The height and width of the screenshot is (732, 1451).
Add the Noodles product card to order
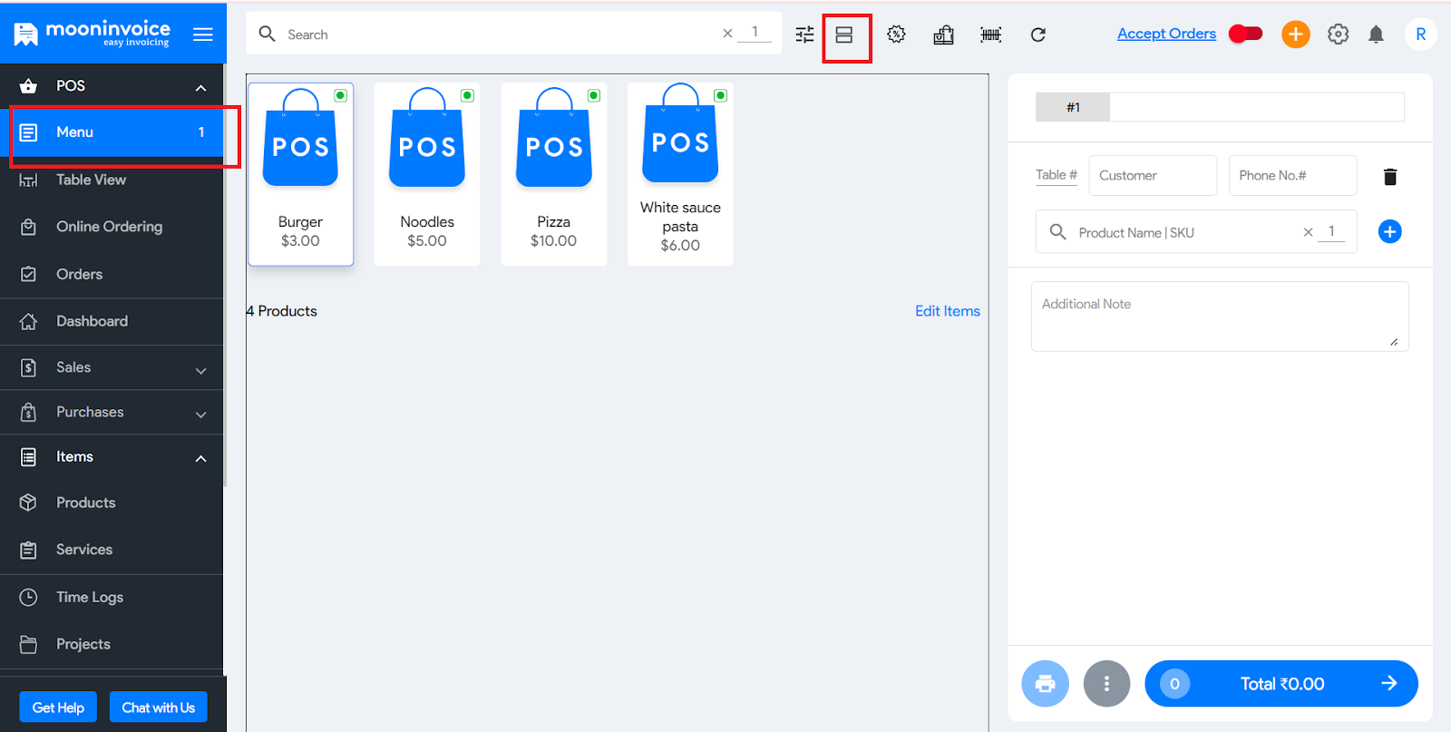click(427, 174)
